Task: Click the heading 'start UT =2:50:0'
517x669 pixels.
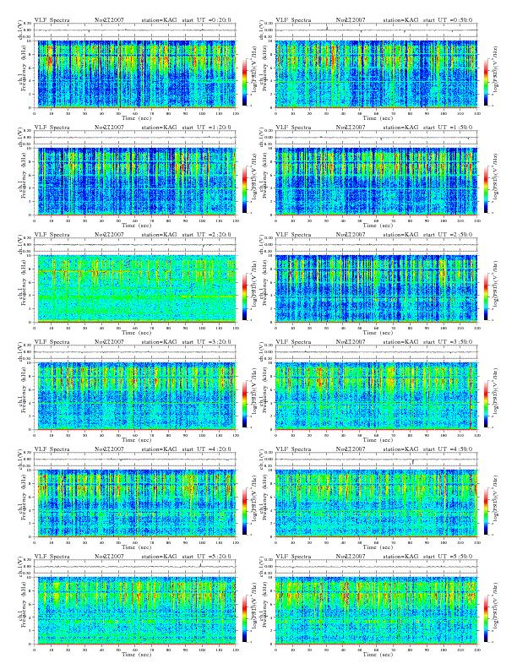Action: pos(448,235)
